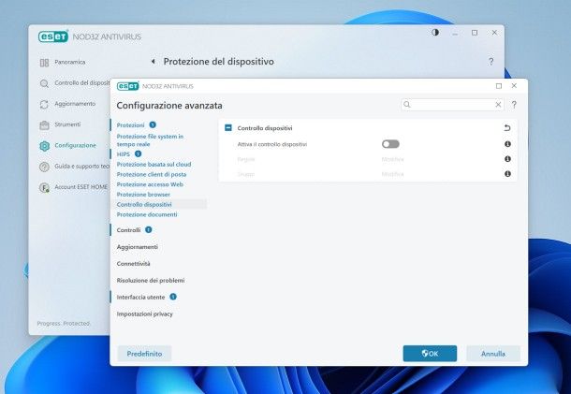Open Panoramica in main window sidebar
The height and width of the screenshot is (394, 571).
70,63
